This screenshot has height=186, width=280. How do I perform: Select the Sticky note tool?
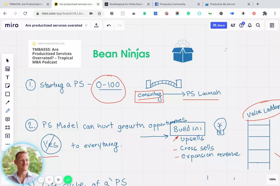(x=8, y=86)
